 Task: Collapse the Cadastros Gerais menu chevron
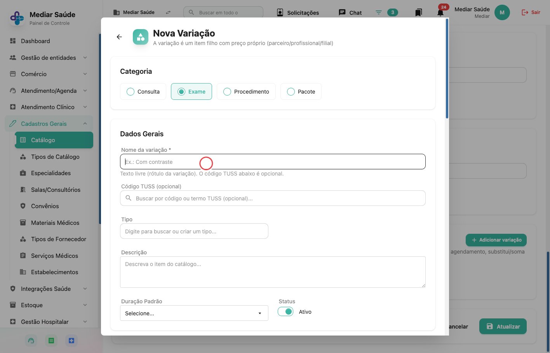[85, 123]
